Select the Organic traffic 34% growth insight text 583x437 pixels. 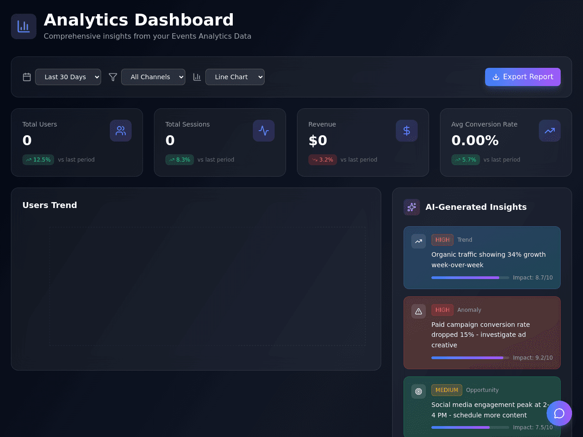coord(488,259)
